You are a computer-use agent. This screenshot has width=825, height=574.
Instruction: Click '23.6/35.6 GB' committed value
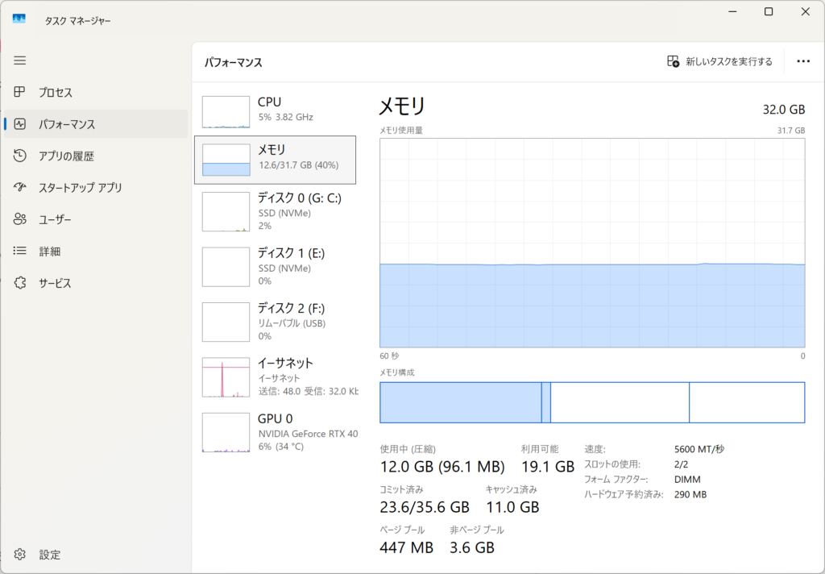pos(424,507)
